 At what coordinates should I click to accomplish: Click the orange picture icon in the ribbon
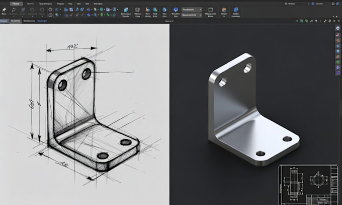point(224,10)
